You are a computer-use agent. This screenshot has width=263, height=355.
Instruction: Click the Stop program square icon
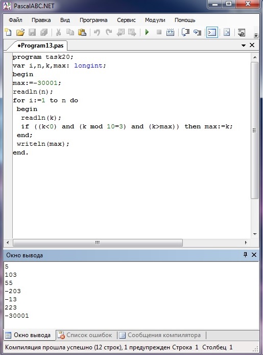pyautogui.click(x=159, y=32)
